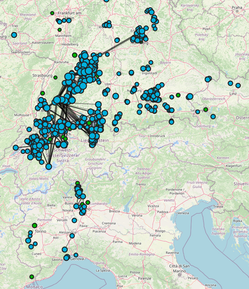Select the Trieste city label
The image size is (249, 289).
pos(218,207)
